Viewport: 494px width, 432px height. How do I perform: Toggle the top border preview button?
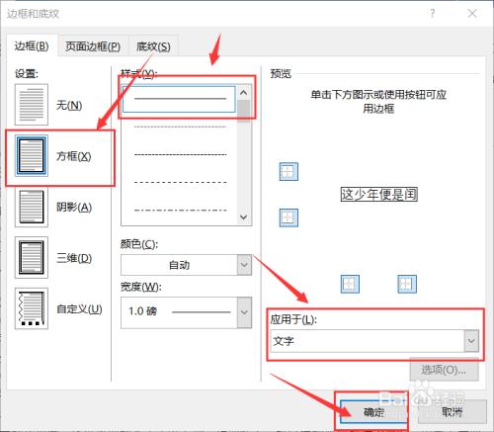(288, 171)
